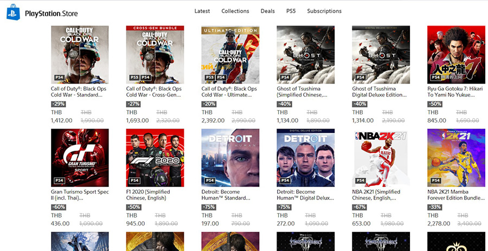This screenshot has width=488, height=251.
Task: Click the PS5 badge on Cross-Gen Bundle cover
Action: 134,78
